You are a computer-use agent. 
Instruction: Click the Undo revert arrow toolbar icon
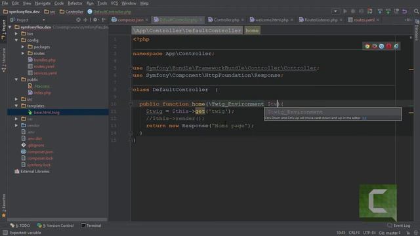(x=404, y=12)
